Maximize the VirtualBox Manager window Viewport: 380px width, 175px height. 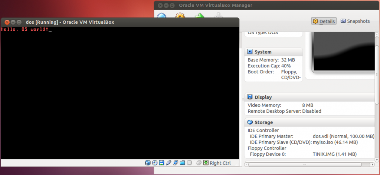[x=172, y=5]
